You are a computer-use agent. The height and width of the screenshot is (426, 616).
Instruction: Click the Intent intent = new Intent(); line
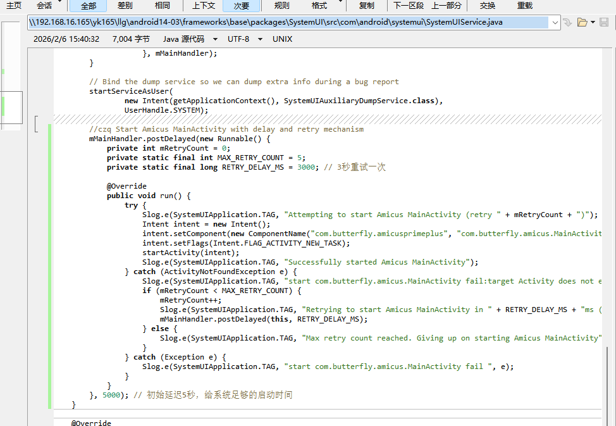[206, 224]
